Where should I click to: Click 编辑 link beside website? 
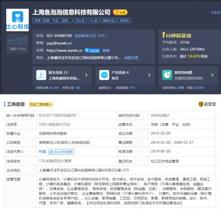106,51
